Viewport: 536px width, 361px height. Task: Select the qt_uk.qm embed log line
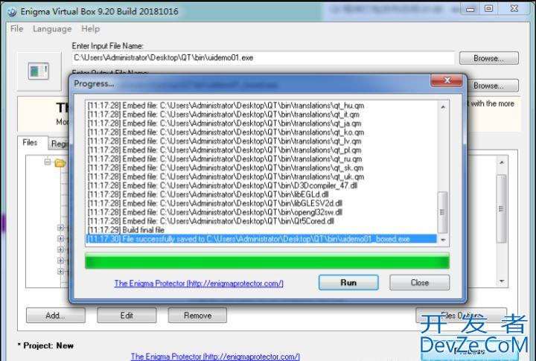click(261, 176)
